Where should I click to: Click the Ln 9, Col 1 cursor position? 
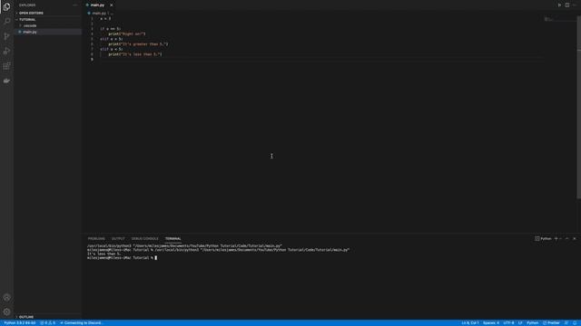point(470,323)
